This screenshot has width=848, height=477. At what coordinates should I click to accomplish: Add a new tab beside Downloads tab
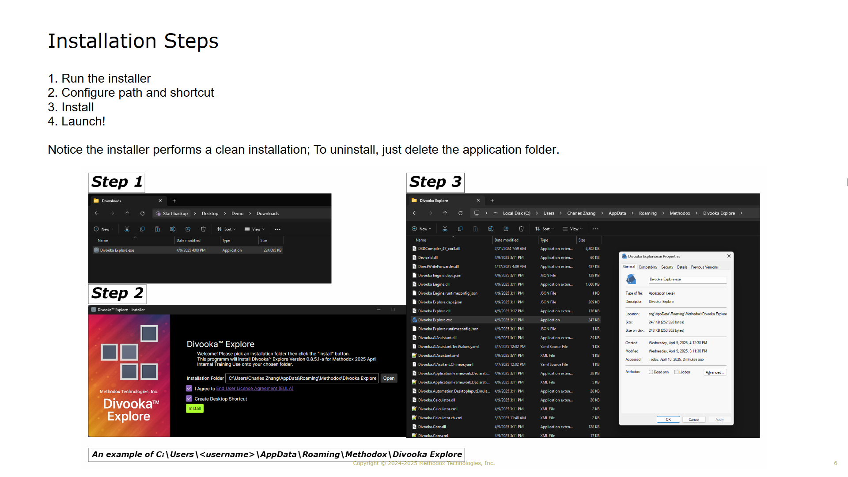click(x=174, y=201)
